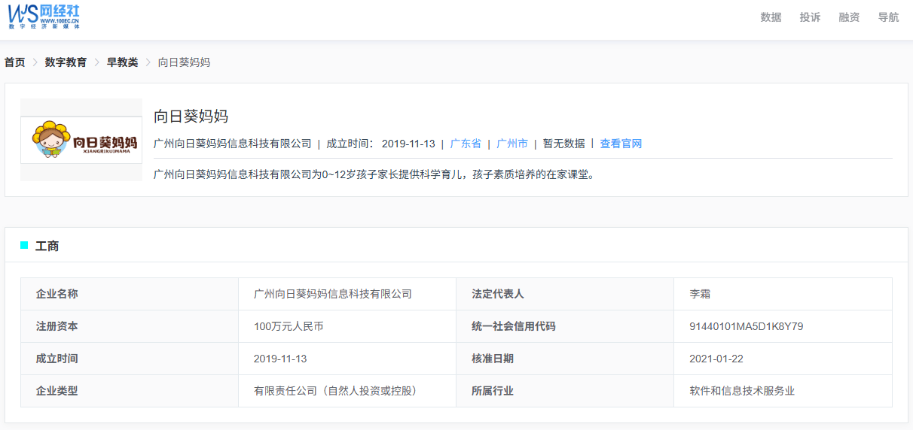
Task: Open 早教类 breadcrumb link
Action: (x=122, y=62)
